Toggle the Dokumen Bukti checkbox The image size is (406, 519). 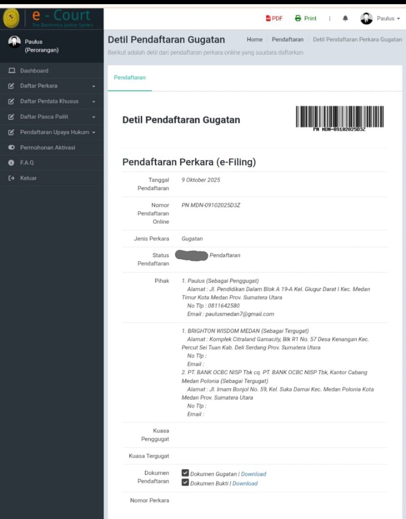click(x=185, y=483)
